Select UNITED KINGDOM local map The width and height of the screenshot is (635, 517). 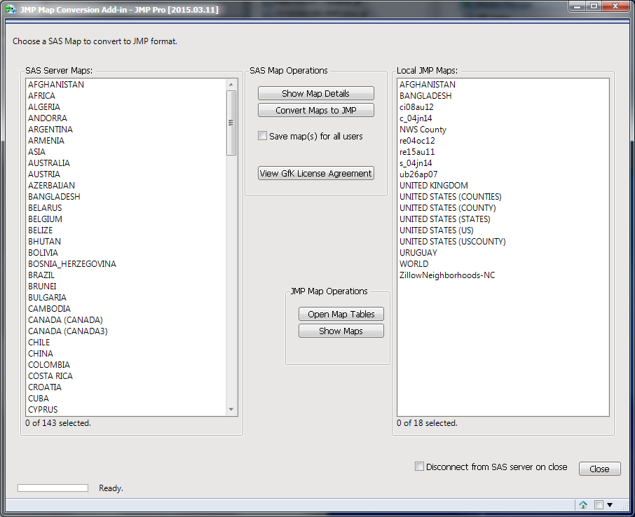click(x=434, y=185)
